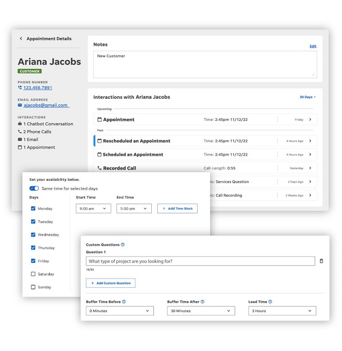This screenshot has height=351, width=342.
Task: Uncheck the Tuesday checkbox
Action: click(33, 221)
